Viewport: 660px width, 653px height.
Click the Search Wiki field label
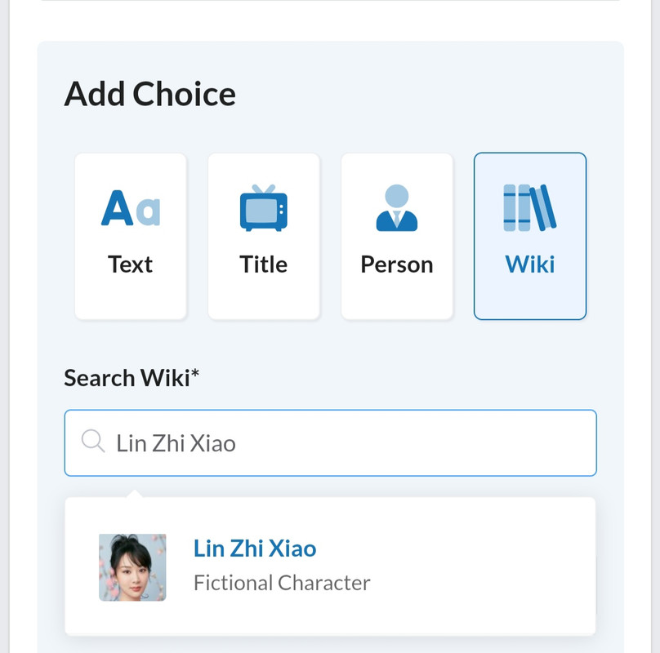click(x=127, y=378)
